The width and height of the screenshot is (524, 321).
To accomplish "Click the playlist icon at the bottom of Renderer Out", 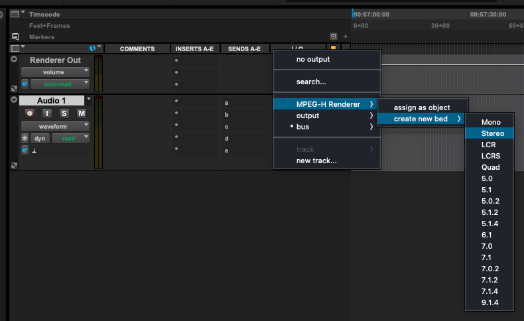I will point(14,88).
